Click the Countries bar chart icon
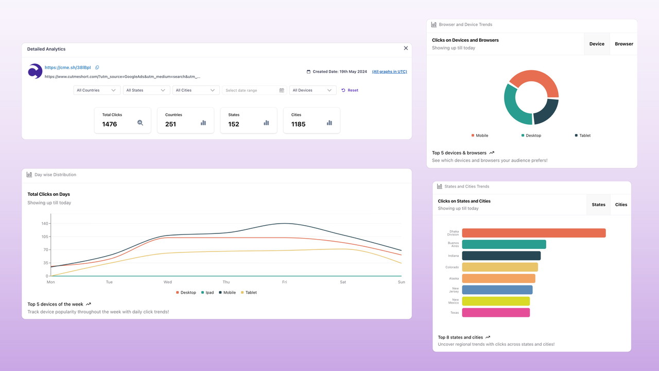Image resolution: width=659 pixels, height=371 pixels. 203,123
